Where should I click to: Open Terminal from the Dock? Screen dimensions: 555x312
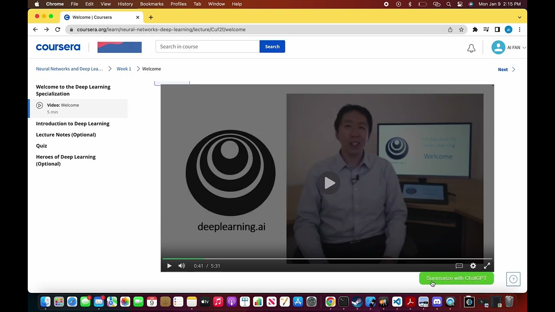pyautogui.click(x=344, y=302)
